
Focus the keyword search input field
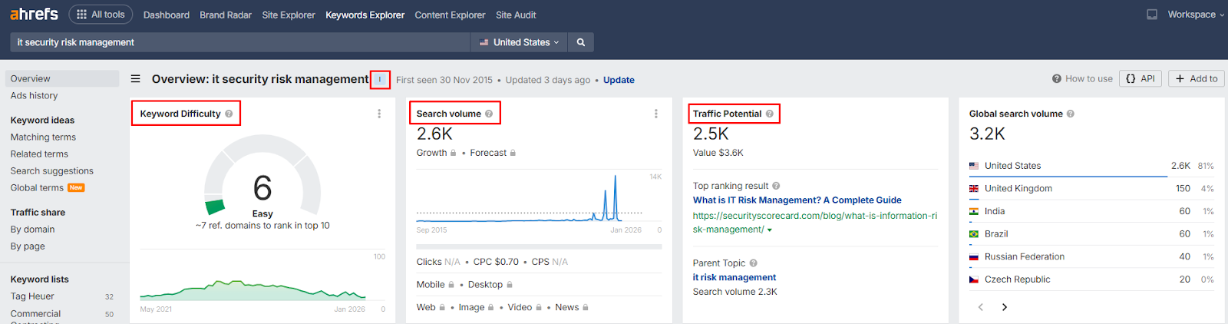click(x=239, y=42)
